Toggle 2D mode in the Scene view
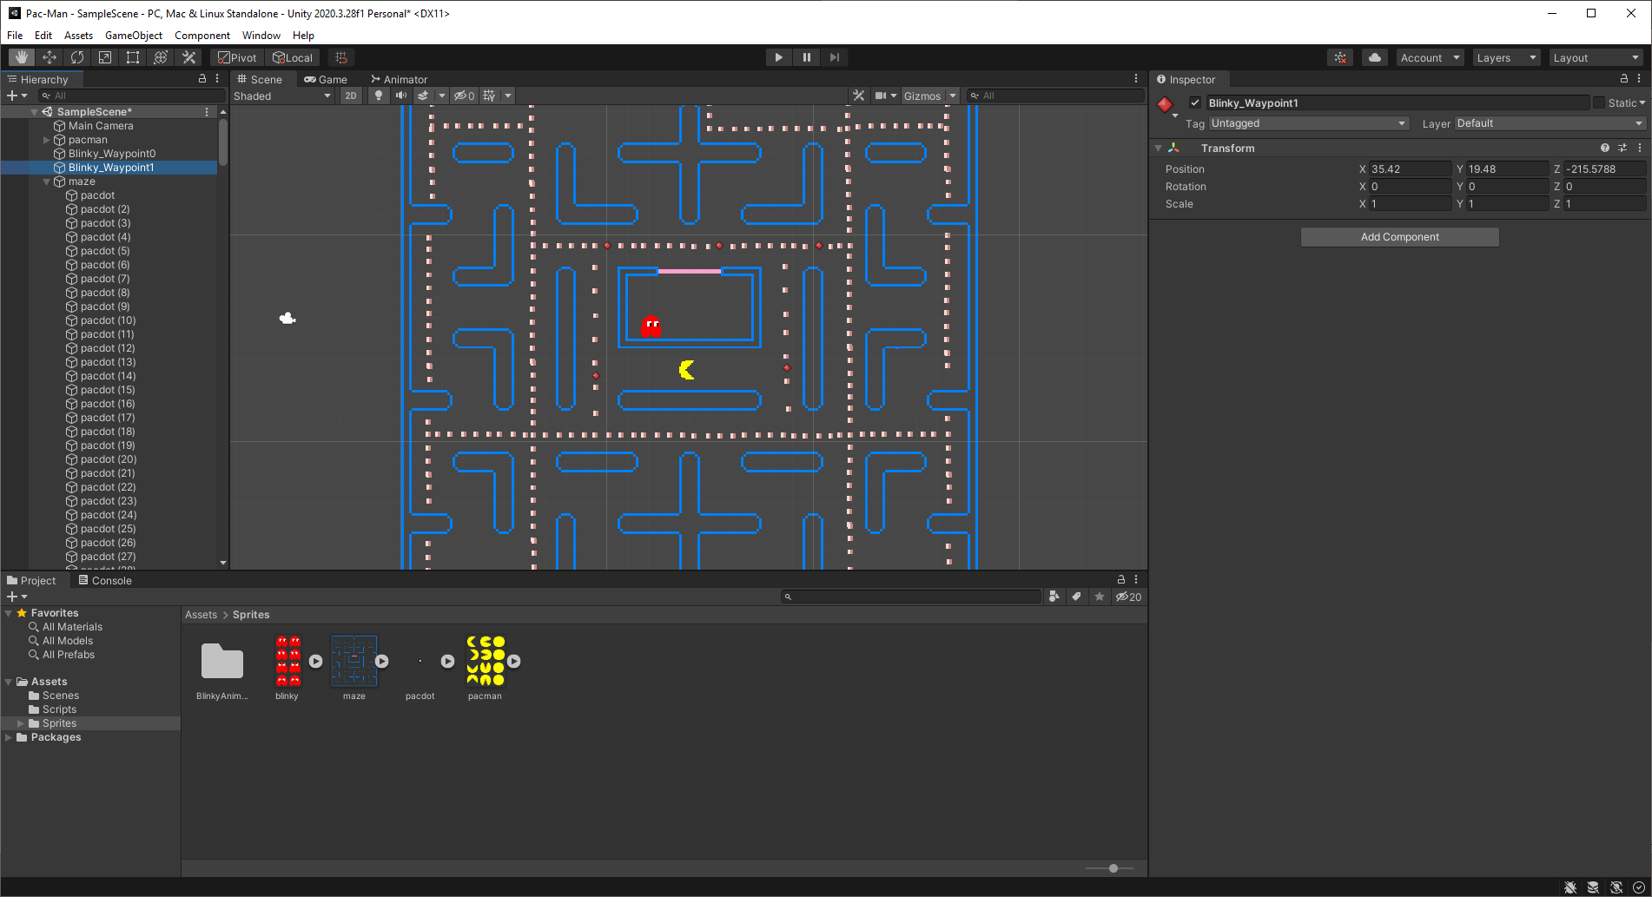1652x897 pixels. (x=350, y=96)
